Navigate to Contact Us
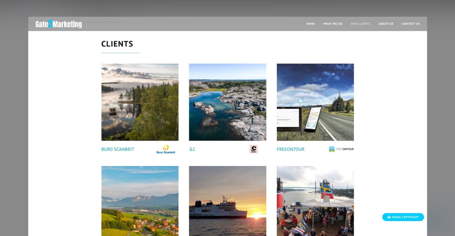This screenshot has height=236, width=455. (411, 24)
